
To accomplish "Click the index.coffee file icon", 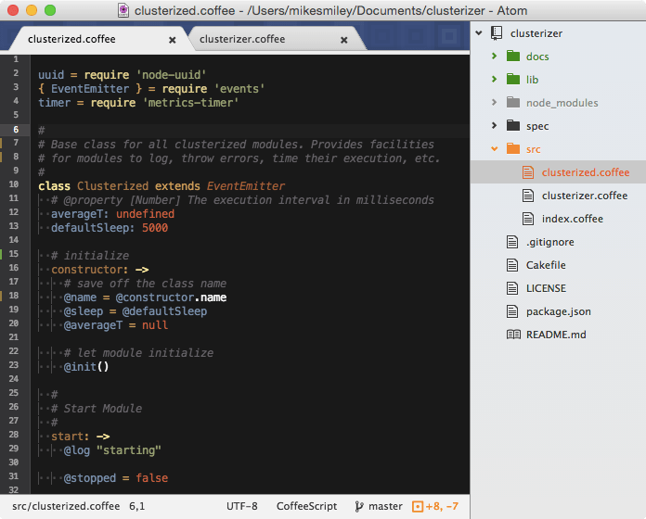I will click(x=528, y=219).
